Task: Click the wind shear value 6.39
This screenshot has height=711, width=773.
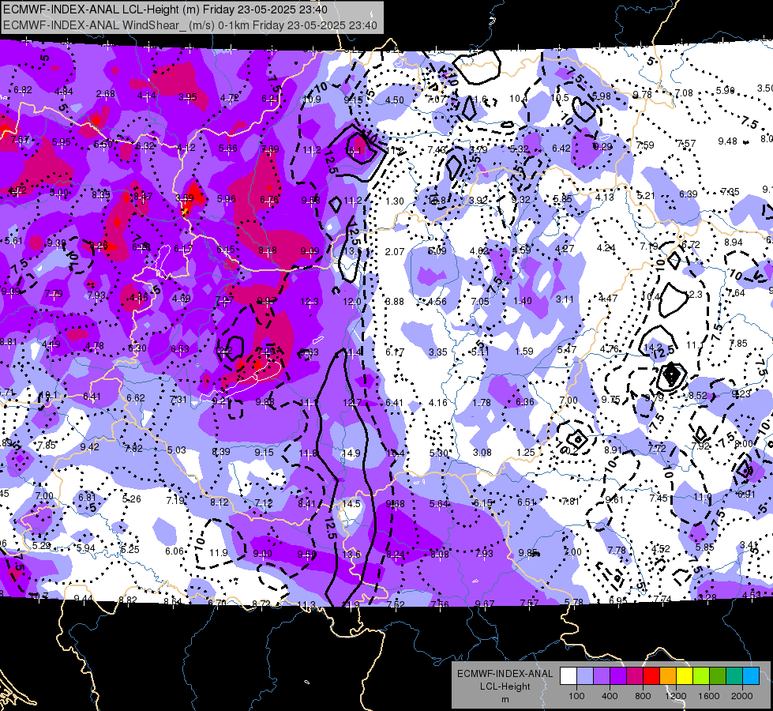Action: pyautogui.click(x=689, y=194)
